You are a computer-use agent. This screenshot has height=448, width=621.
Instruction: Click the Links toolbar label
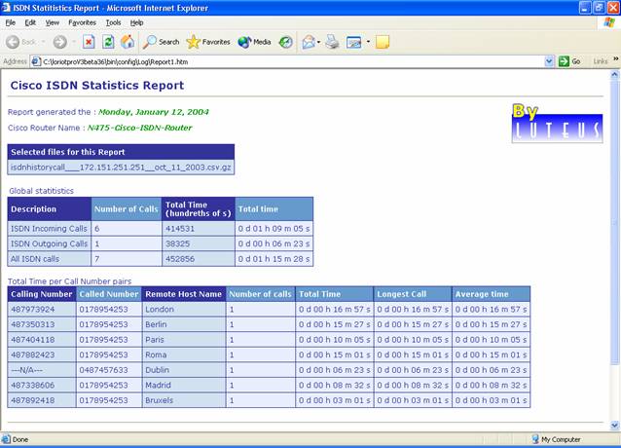pos(600,60)
